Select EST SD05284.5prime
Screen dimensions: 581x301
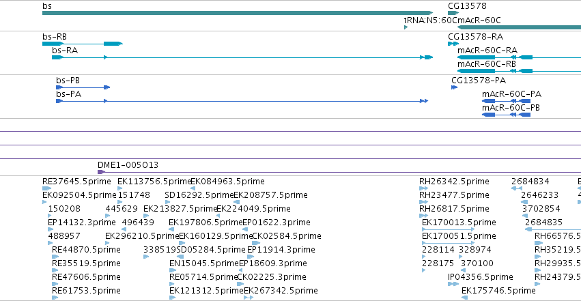211,250
